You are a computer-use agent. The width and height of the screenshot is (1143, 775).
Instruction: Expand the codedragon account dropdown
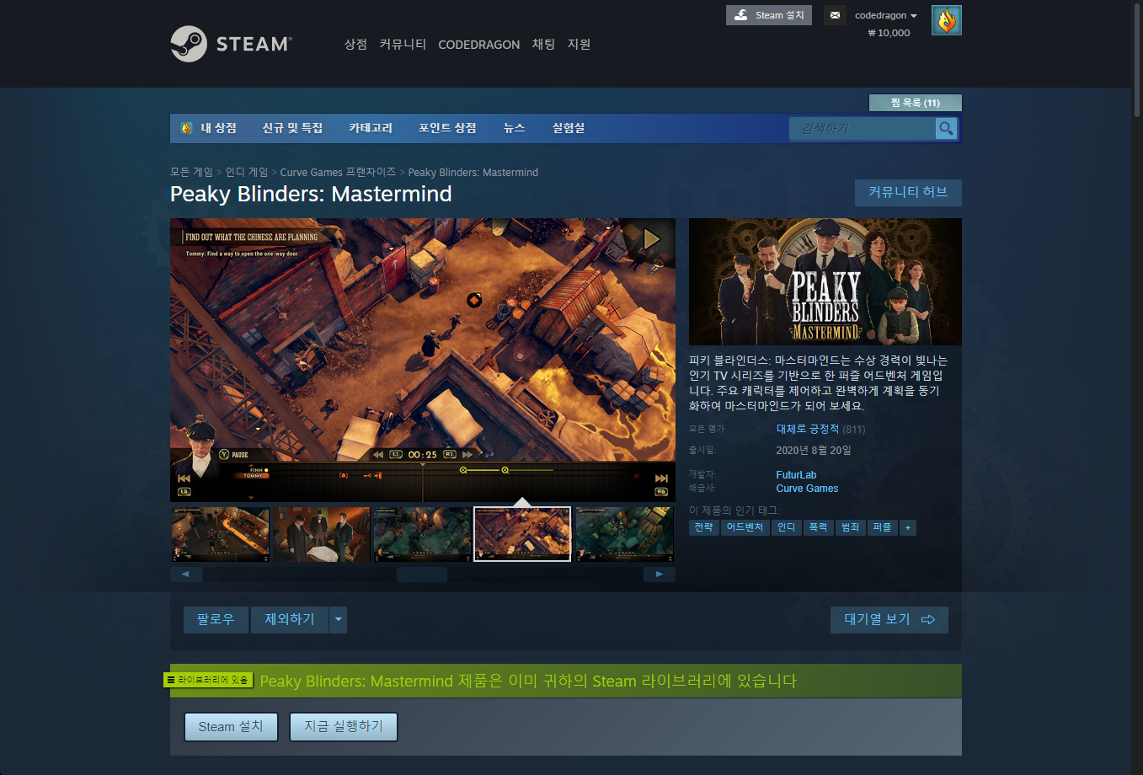(x=885, y=15)
